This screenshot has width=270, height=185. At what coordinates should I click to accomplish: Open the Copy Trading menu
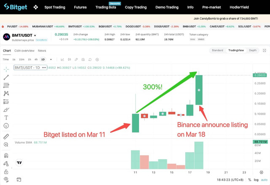[x=136, y=7]
